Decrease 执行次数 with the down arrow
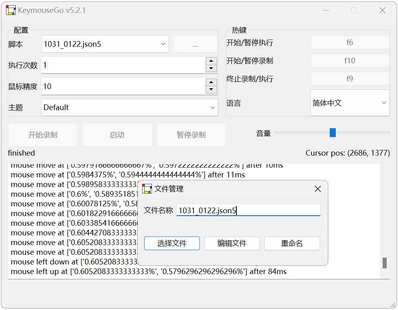 [211, 69]
